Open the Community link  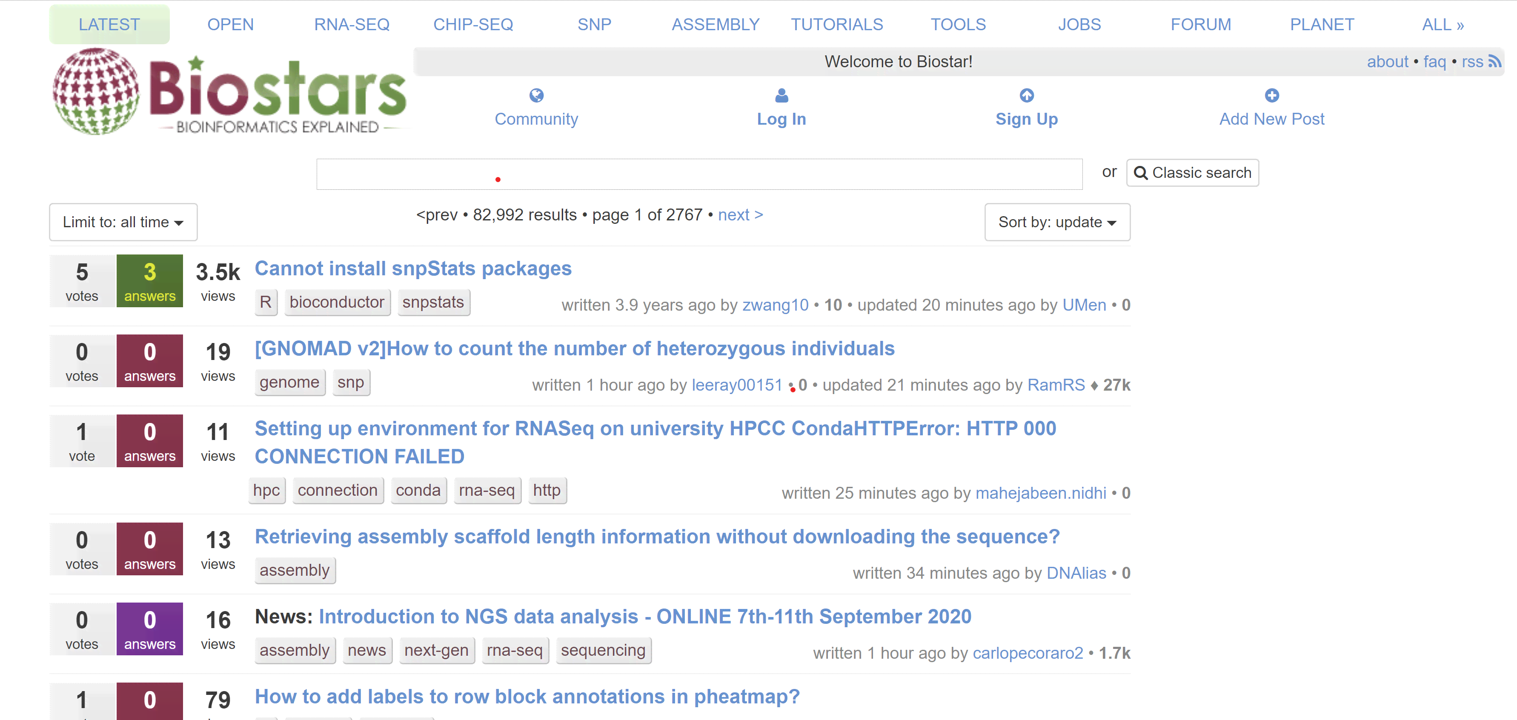coord(536,119)
